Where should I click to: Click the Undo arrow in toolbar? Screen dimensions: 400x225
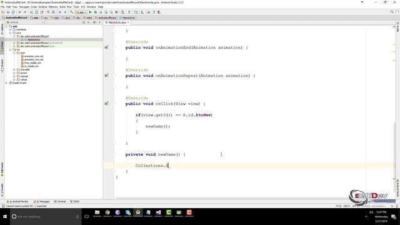(x=19, y=12)
